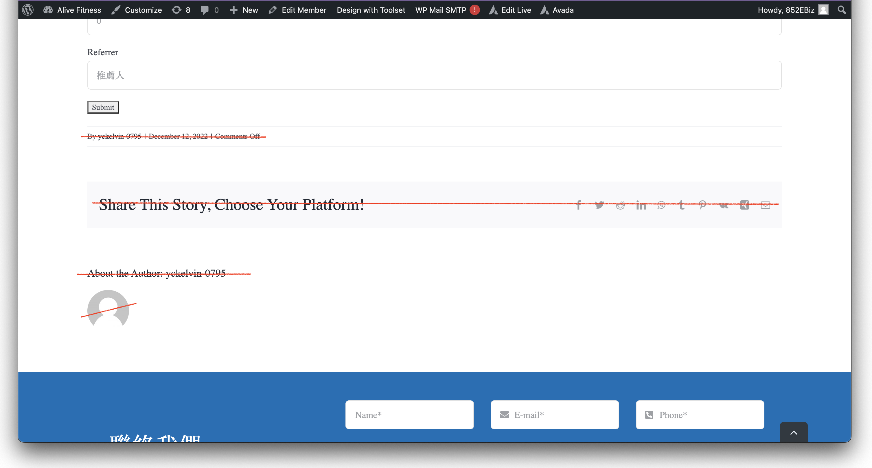The height and width of the screenshot is (468, 872).
Task: Open the Avada admin bar menu
Action: click(x=557, y=10)
